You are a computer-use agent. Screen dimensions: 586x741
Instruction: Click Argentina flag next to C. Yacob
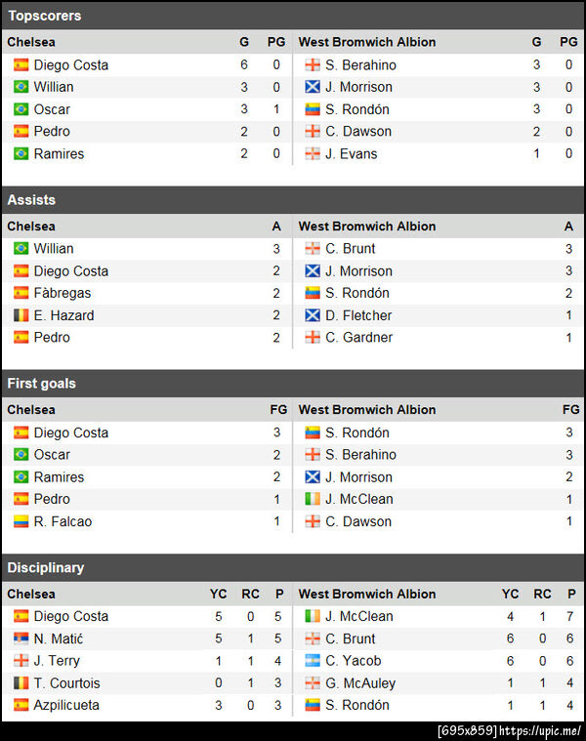(x=313, y=661)
